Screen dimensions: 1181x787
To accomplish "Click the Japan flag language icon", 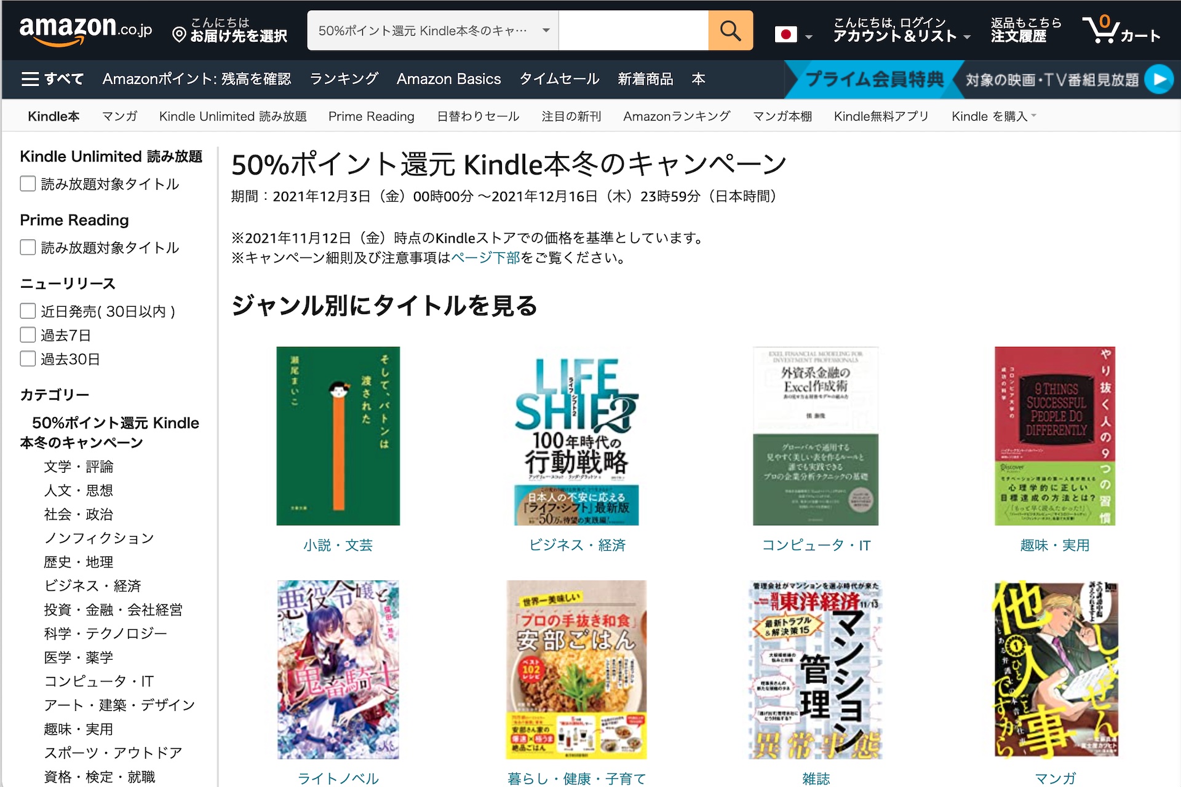I will click(785, 34).
